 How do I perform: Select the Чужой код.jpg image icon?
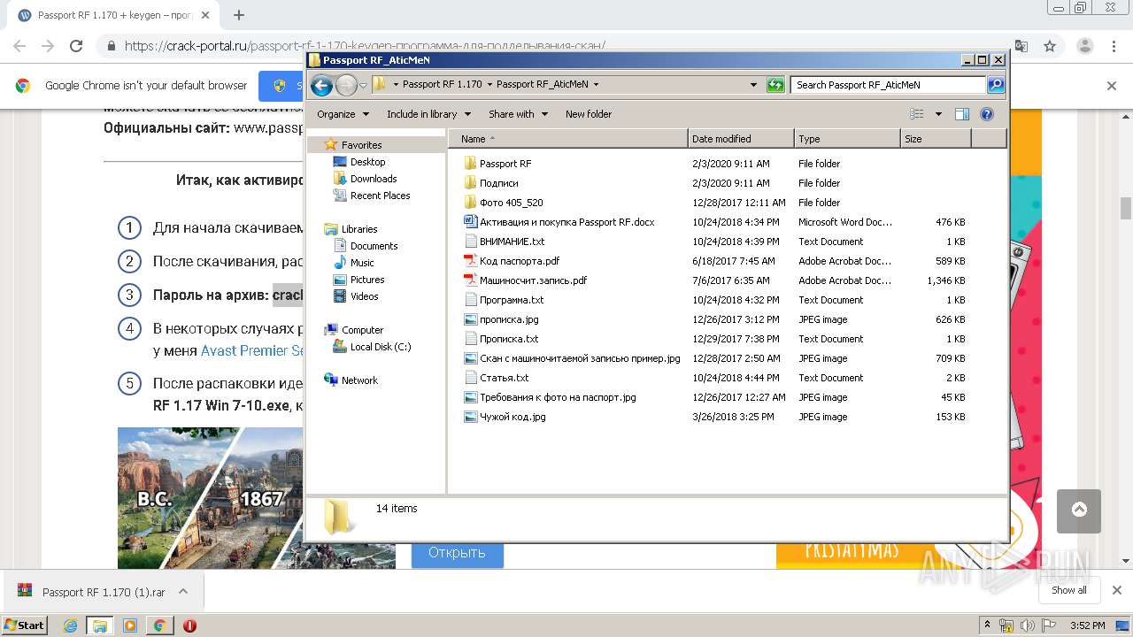(470, 417)
